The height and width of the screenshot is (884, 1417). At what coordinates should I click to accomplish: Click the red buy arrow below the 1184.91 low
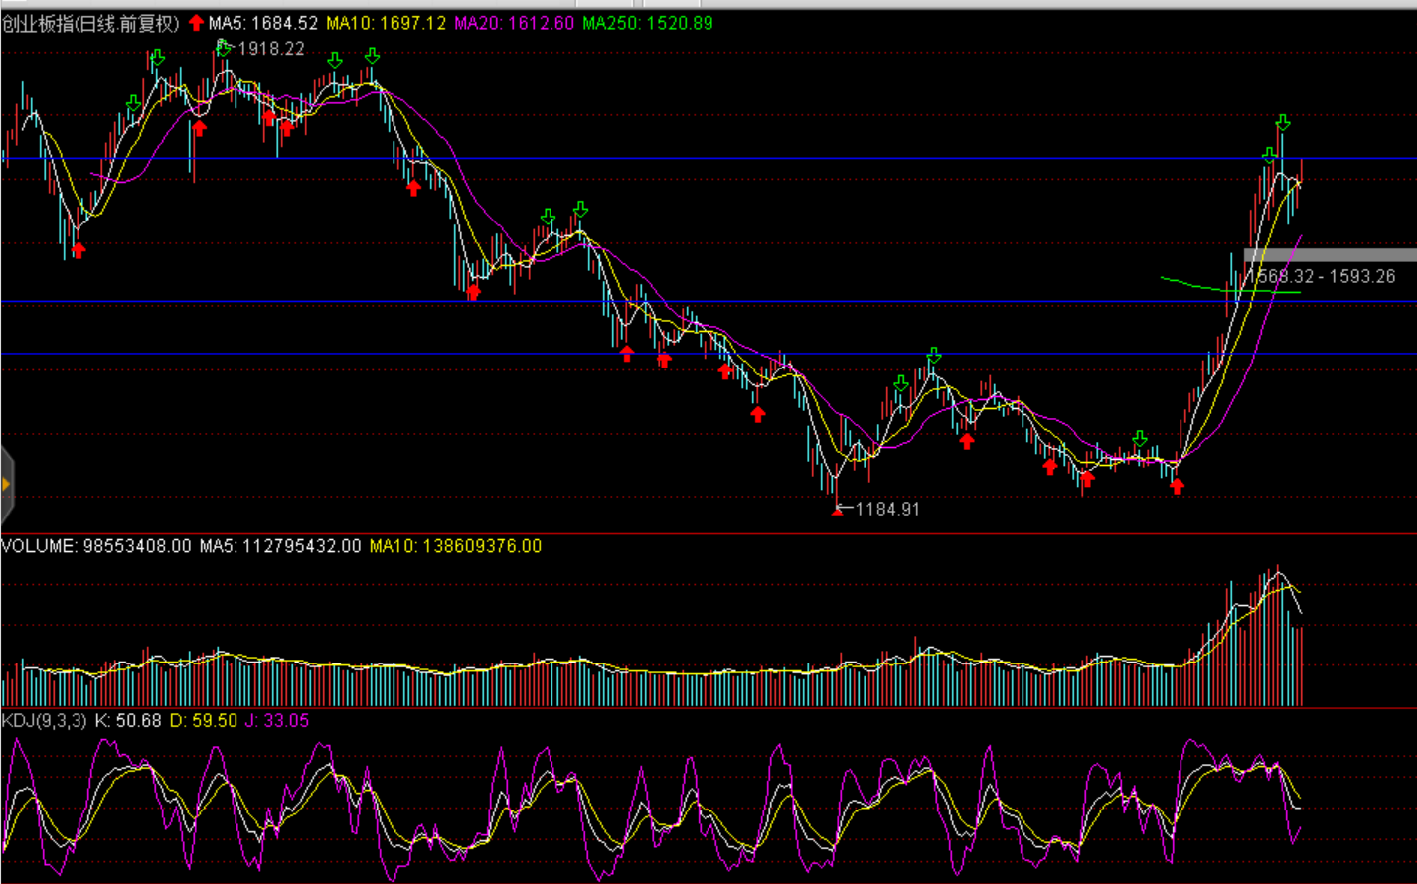pyautogui.click(x=837, y=511)
